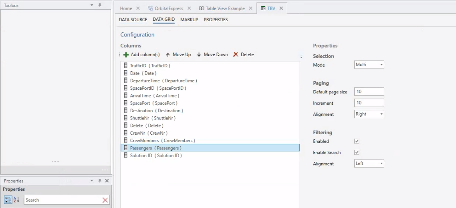Toggle the filtering Enabled checkbox
This screenshot has height=208, width=456.
pyautogui.click(x=357, y=141)
